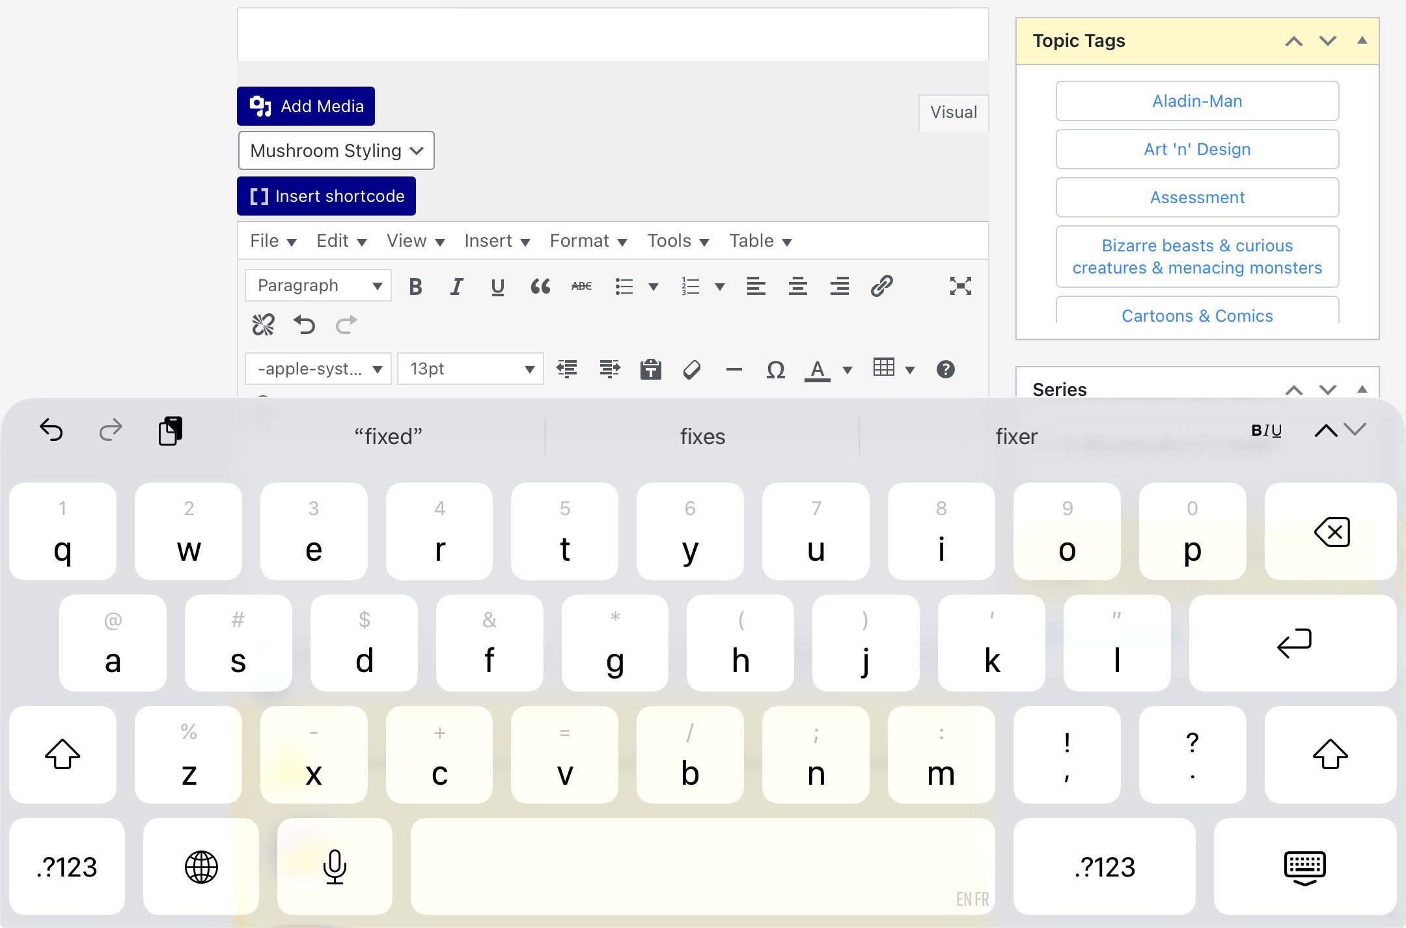This screenshot has width=1406, height=928.
Task: Insert special character with omega icon
Action: click(x=775, y=370)
